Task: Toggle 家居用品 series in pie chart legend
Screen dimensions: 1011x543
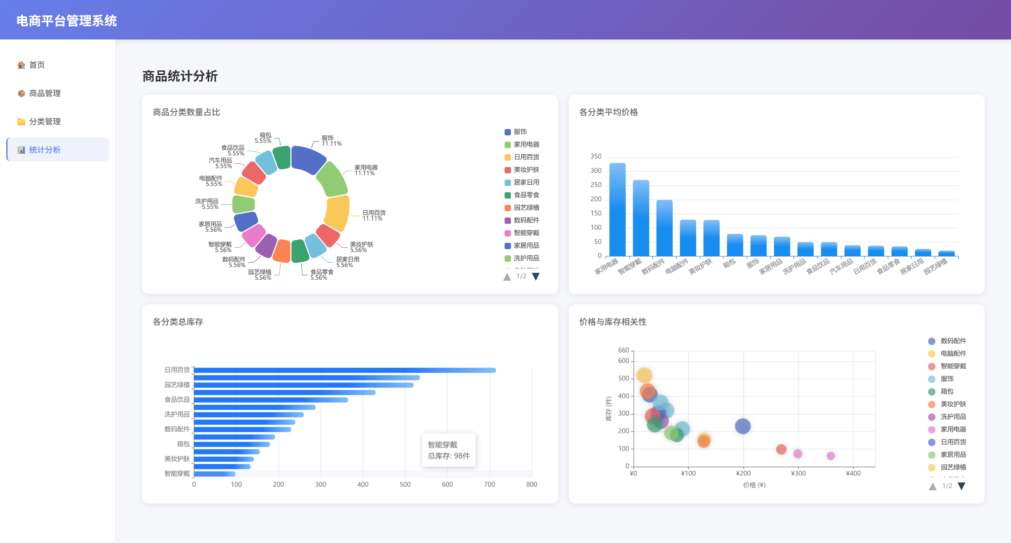Action: [x=522, y=246]
